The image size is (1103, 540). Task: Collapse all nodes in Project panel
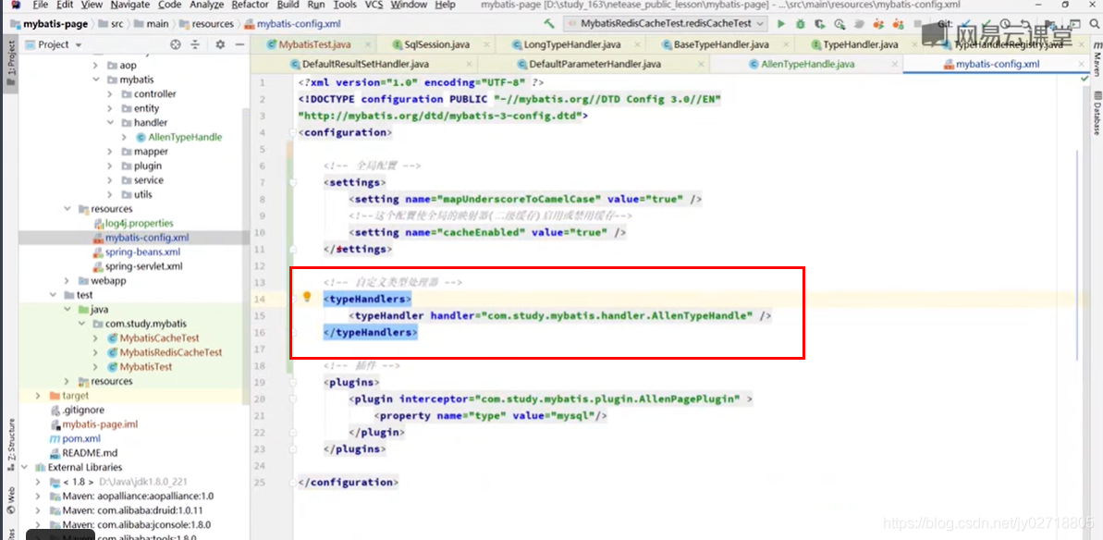[195, 44]
